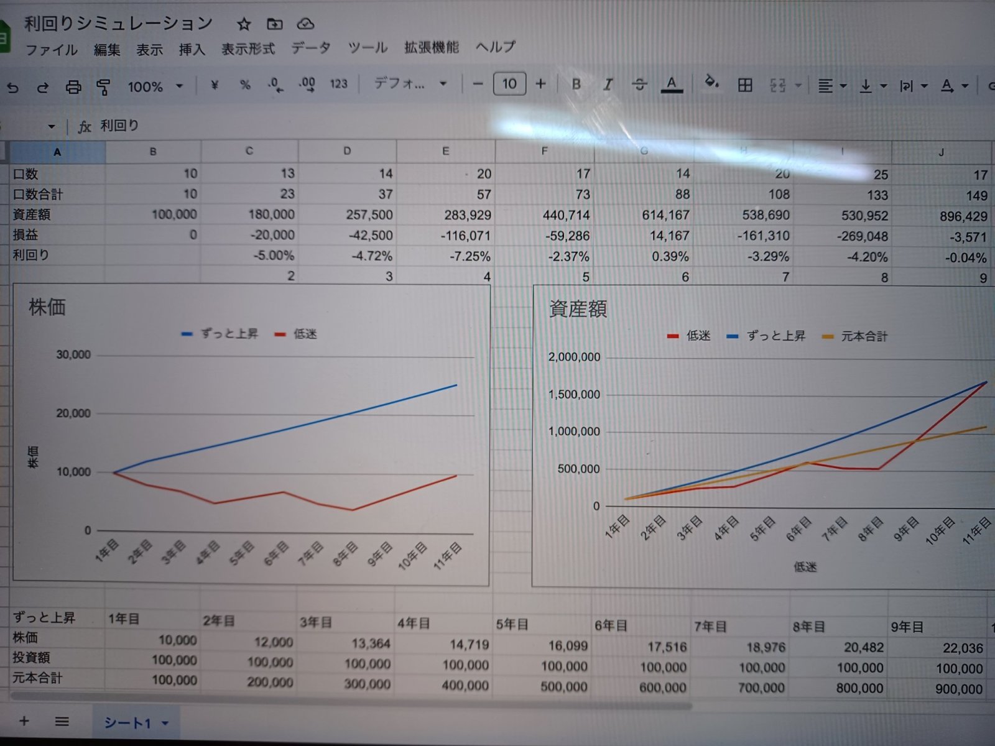Open the font family dropdown

pyautogui.click(x=410, y=83)
